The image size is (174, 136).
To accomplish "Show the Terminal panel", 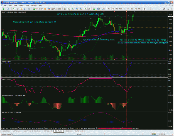I will [25, 9].
